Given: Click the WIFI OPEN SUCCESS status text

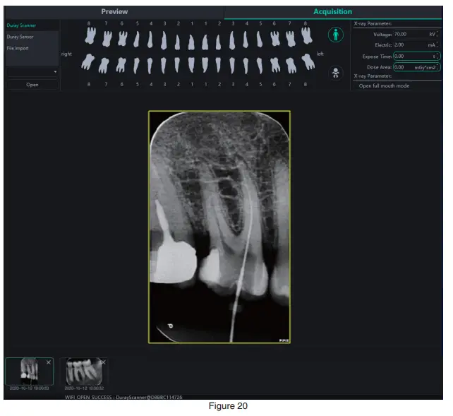Looking at the screenshot, I should tap(123, 397).
